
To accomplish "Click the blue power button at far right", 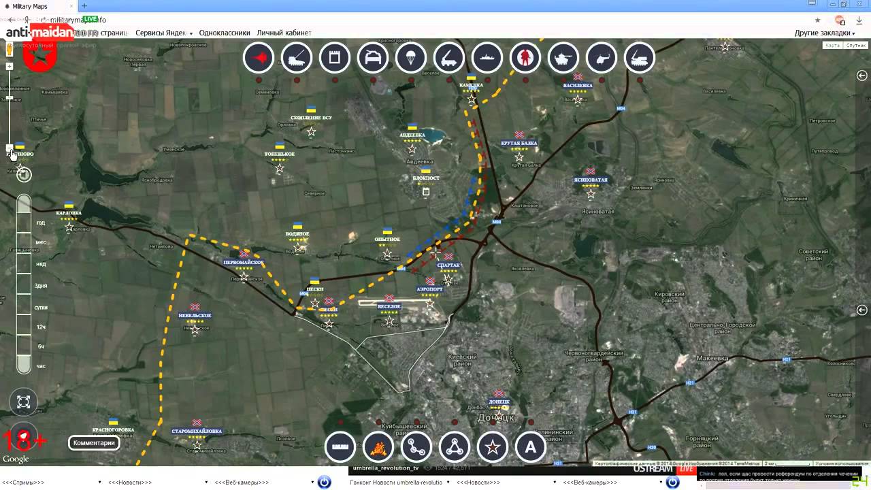I will tap(673, 483).
